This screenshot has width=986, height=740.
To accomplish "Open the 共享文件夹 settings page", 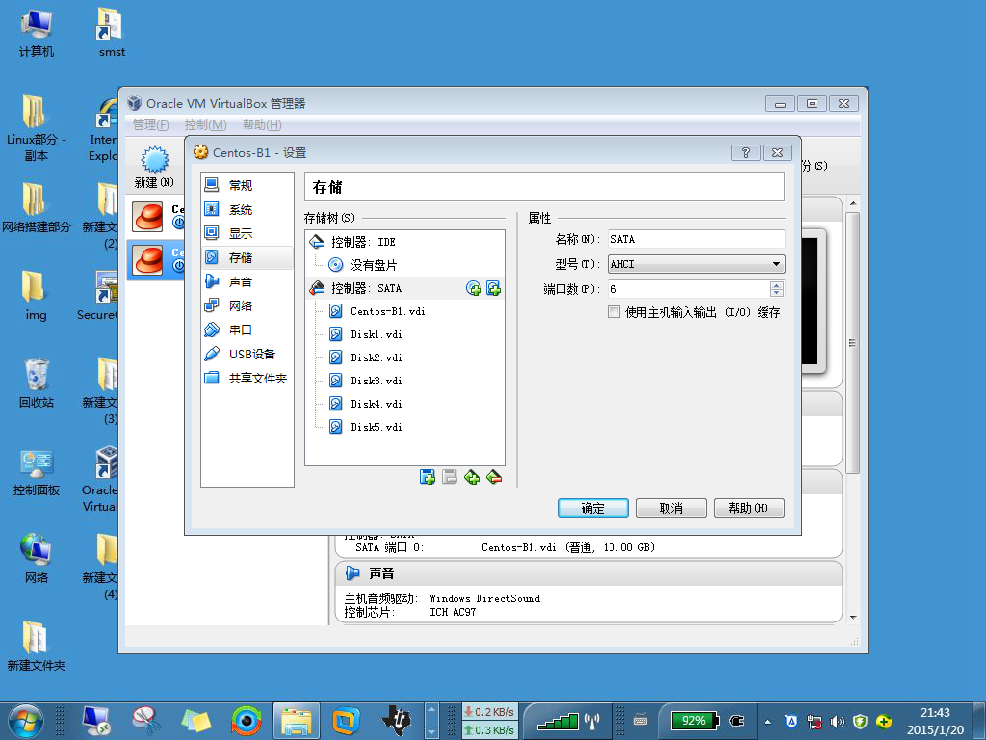I will point(247,378).
